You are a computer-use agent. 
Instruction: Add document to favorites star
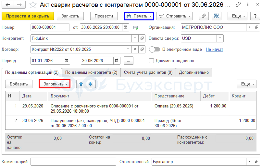pyautogui.click(x=33, y=5)
